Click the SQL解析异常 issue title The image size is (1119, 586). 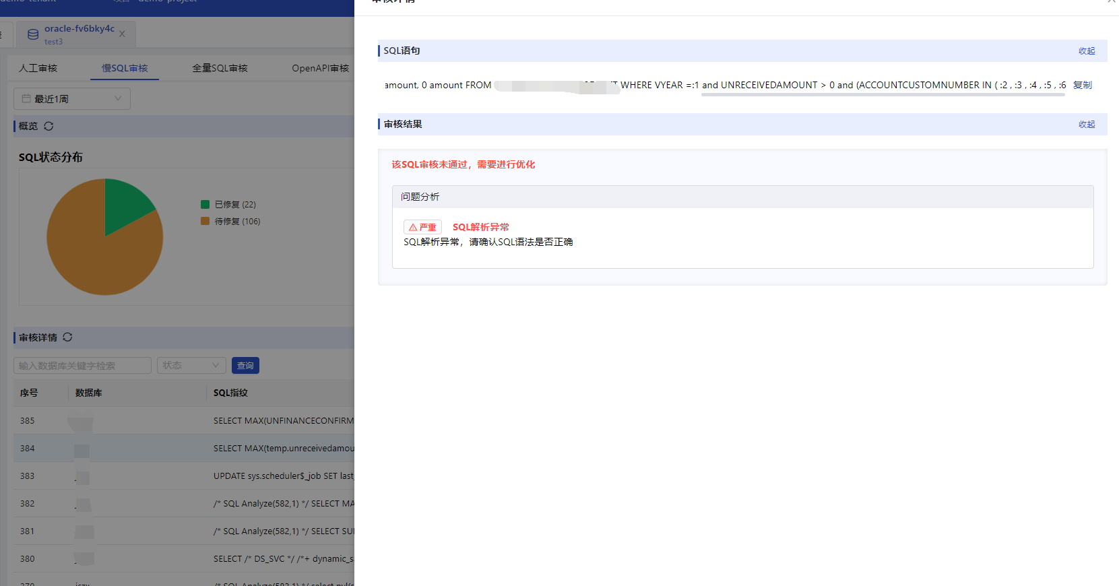click(481, 227)
